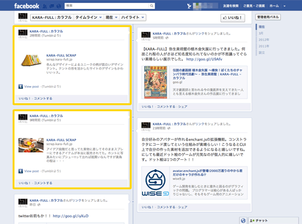Select the KARA-FULL : カラフル header tab
The image size is (302, 224).
point(52,18)
